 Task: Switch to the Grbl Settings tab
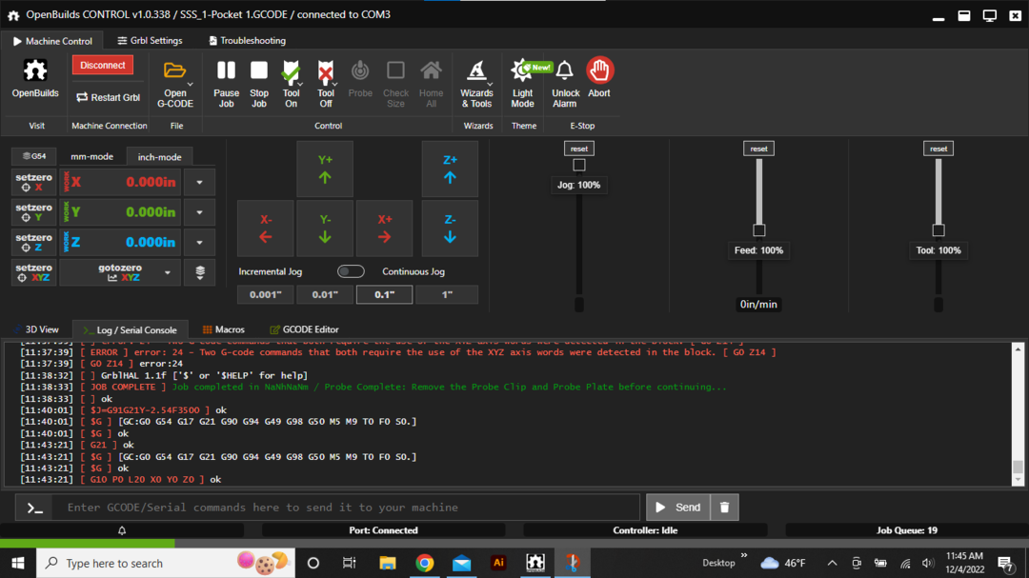point(150,41)
